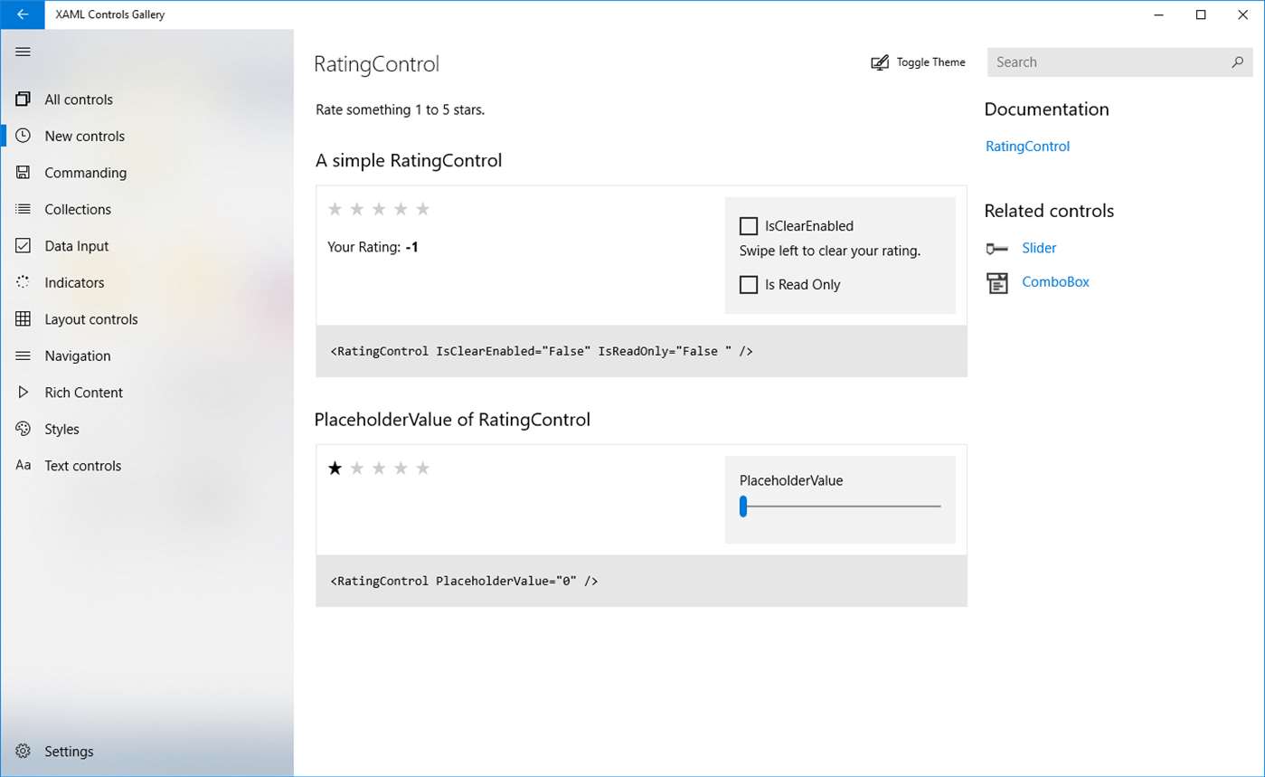Open Collections category
Screen dimensions: 1265x777
pyautogui.click(x=78, y=209)
